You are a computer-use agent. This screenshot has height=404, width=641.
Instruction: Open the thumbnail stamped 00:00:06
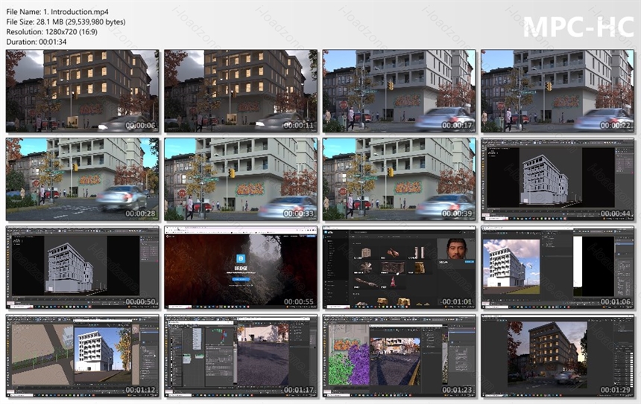(x=83, y=91)
